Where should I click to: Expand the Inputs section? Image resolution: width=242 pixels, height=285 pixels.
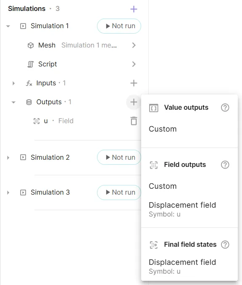coord(13,83)
